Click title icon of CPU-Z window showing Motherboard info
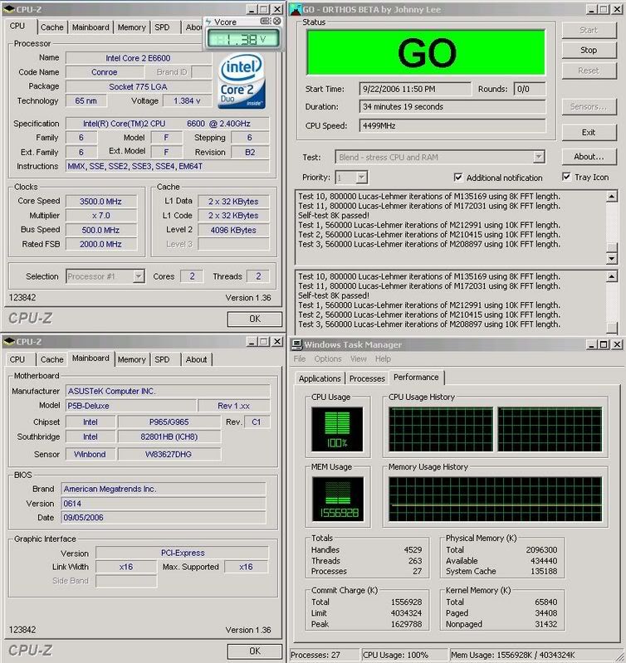Image resolution: width=626 pixels, height=663 pixels. tap(9, 341)
